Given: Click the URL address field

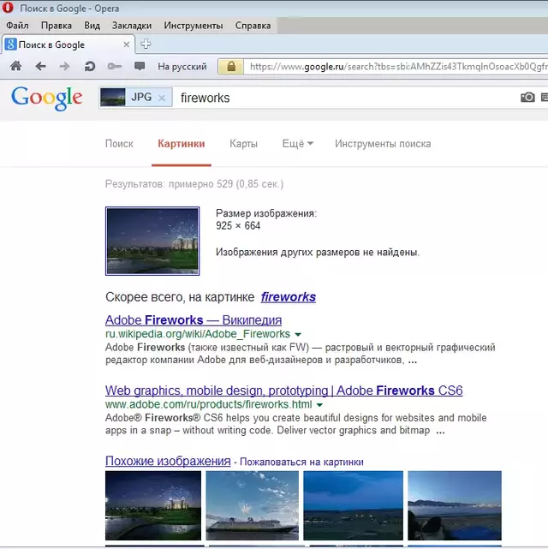Looking at the screenshot, I should tap(396, 67).
